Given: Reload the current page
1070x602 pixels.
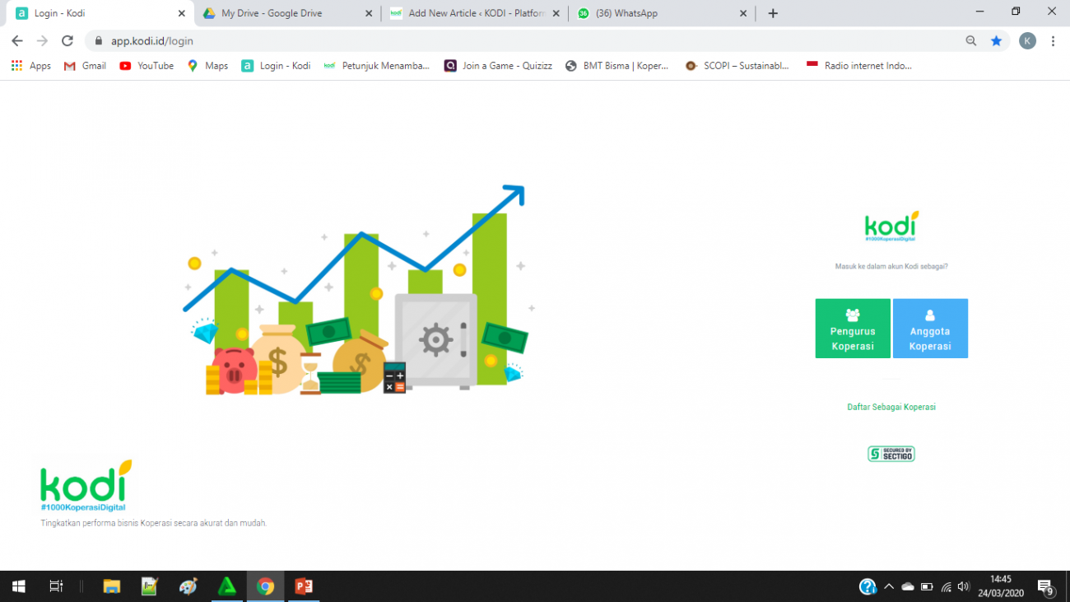Looking at the screenshot, I should (x=67, y=40).
